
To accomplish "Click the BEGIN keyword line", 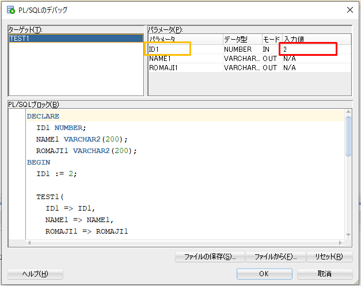I will pos(39,162).
